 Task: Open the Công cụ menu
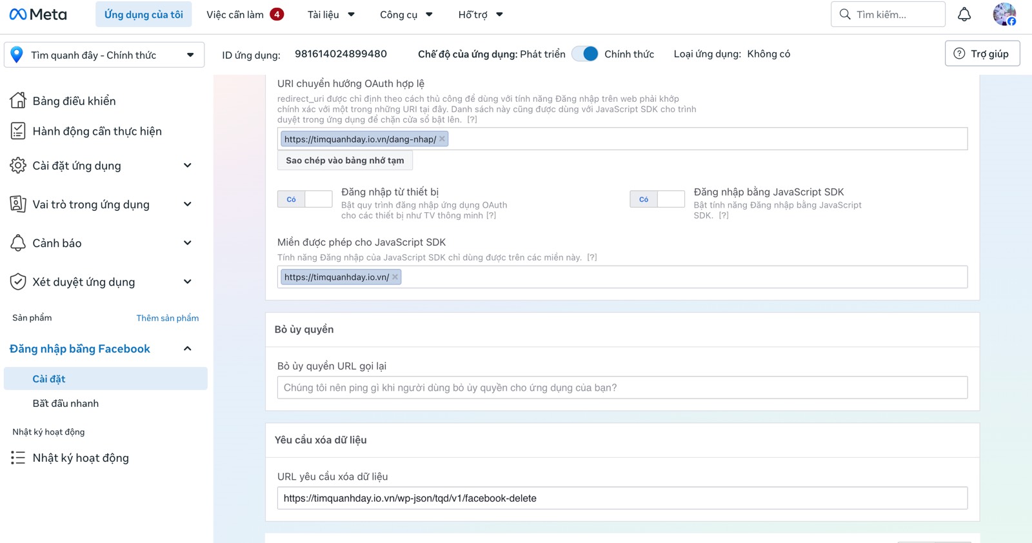pos(406,14)
